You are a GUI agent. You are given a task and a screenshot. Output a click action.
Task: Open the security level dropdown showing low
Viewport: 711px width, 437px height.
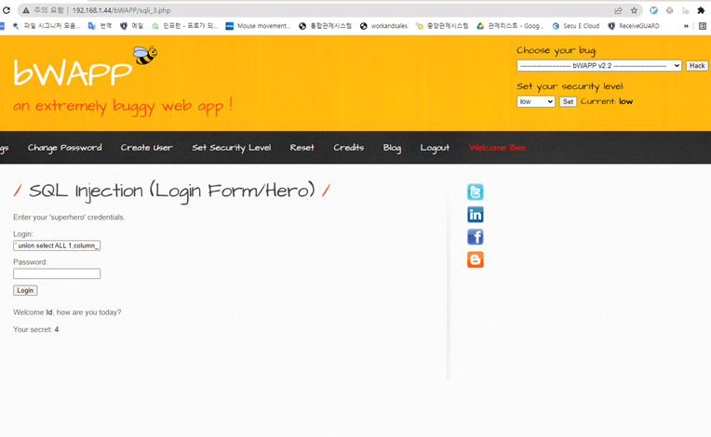click(x=535, y=101)
